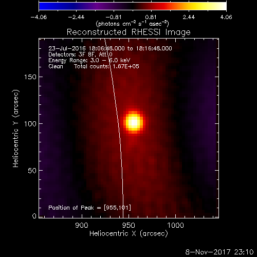This screenshot has height=257, width=257.
Task: Click the Y-axis tick label '100'
Action: point(30,124)
